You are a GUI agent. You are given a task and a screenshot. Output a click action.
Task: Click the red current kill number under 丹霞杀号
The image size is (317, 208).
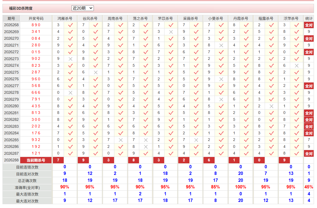coord(234,160)
